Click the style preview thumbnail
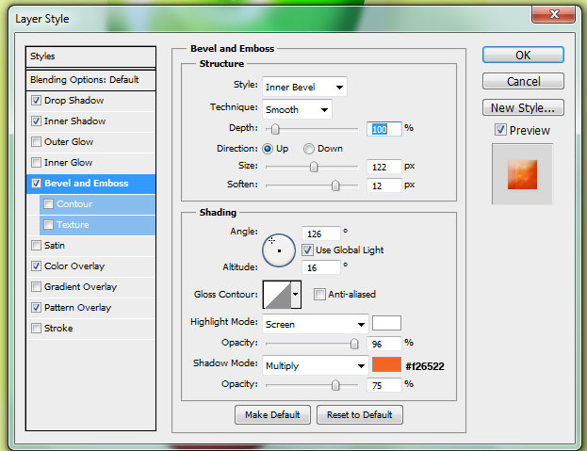 pos(522,174)
